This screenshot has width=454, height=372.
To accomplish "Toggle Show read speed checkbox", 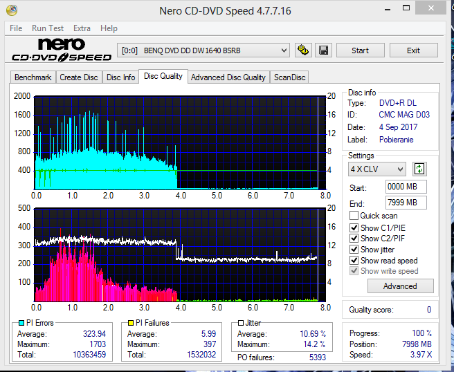I will pyautogui.click(x=354, y=261).
